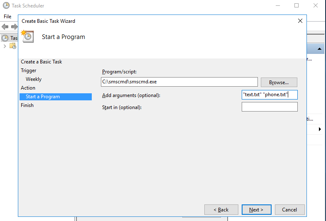Click the Add arguments input box
Viewport: 326px width, 221px height.
[x=270, y=95]
